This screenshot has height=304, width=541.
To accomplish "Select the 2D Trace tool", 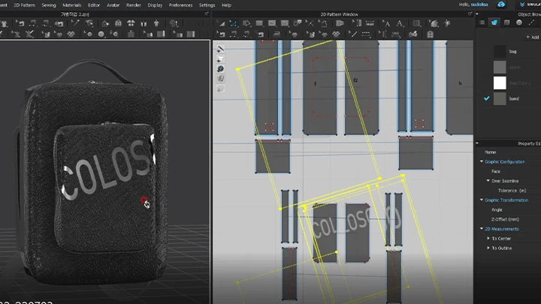I will [x=322, y=23].
